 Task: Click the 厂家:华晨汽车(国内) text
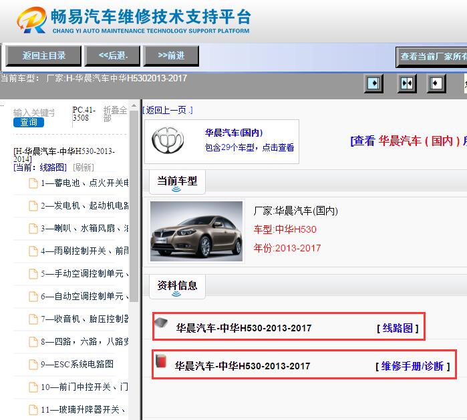(296, 211)
